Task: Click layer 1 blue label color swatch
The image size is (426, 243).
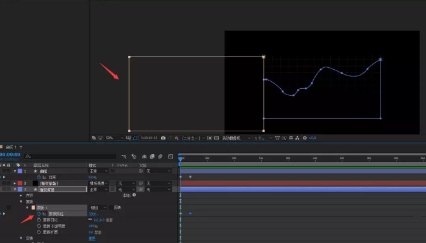Action: 20,171
